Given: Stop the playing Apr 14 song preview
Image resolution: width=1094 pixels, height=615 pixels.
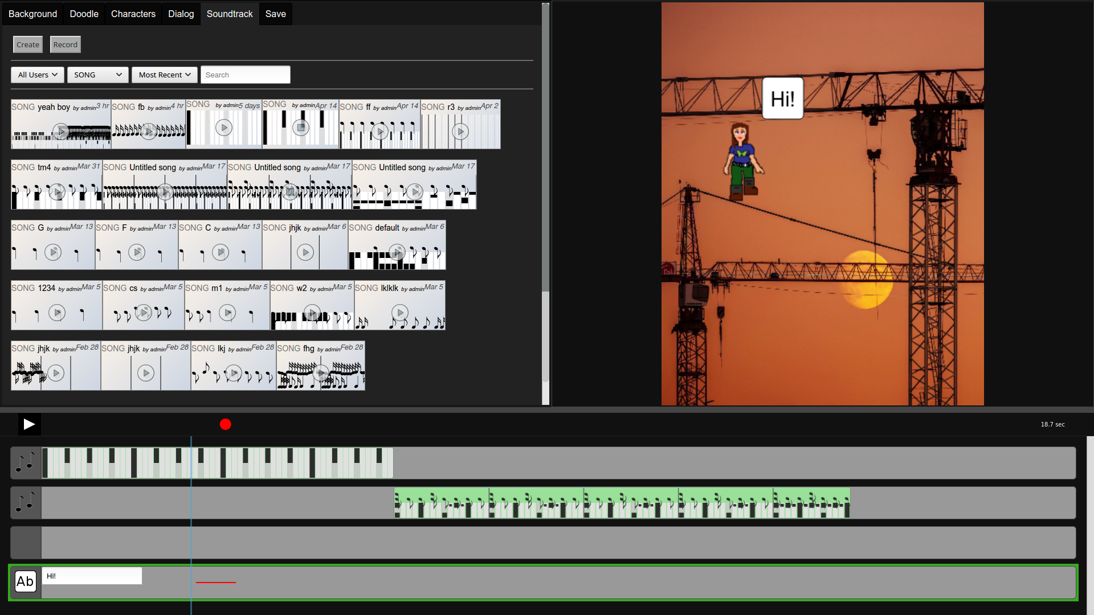Looking at the screenshot, I should [x=300, y=128].
